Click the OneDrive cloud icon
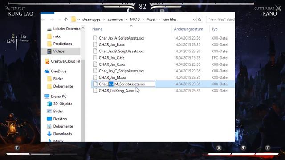This screenshot has width=285, height=160. [47, 71]
